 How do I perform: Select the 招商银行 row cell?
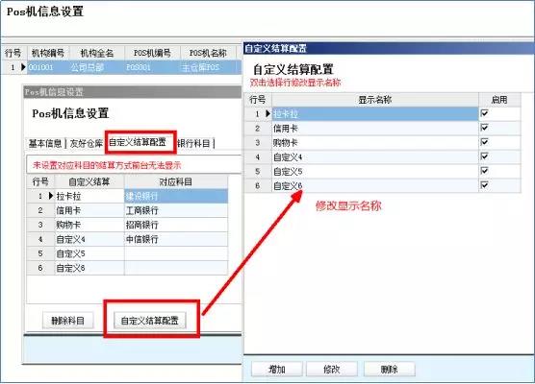(x=176, y=225)
